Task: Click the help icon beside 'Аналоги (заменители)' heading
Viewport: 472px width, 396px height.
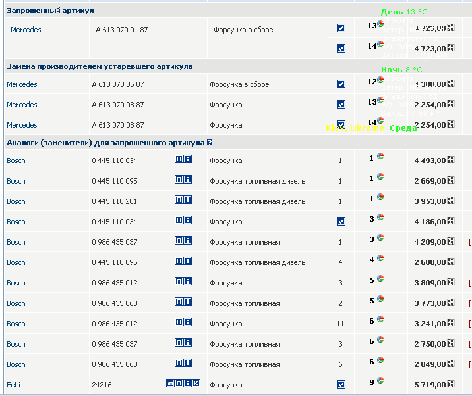Action: [210, 143]
